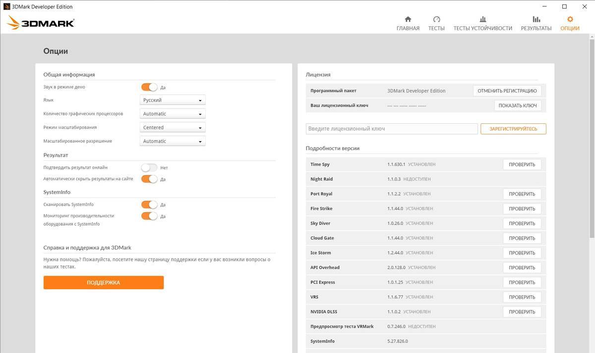Open the Язык dropdown showing Русский
Screen dimensions: 595x353
coord(173,100)
